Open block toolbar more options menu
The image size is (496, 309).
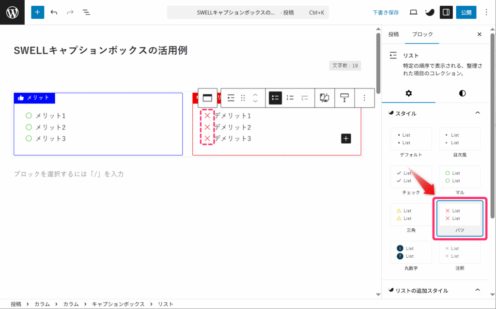(364, 98)
